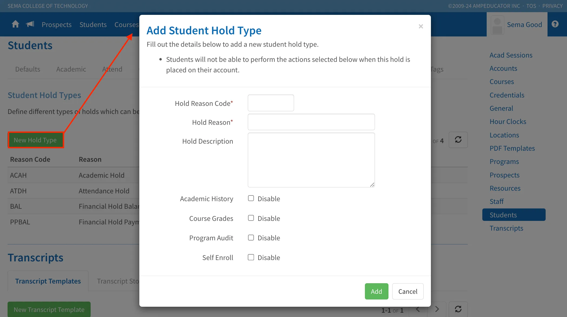Cancel the hold type dialog
This screenshot has height=317, width=567.
(x=408, y=291)
